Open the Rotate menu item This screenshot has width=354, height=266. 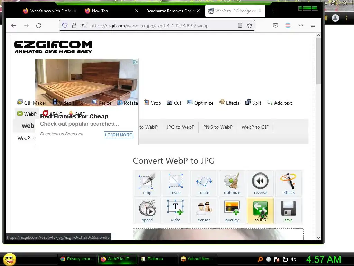click(128, 103)
